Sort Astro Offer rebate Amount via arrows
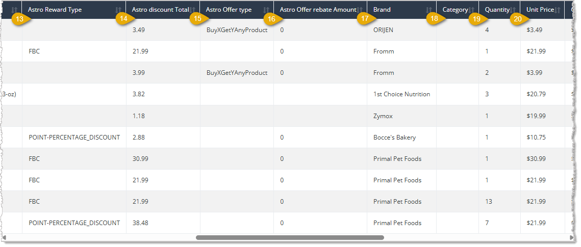 pyautogui.click(x=360, y=10)
